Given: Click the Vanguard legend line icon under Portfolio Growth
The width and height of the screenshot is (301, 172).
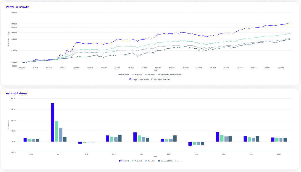Looking at the screenshot, I should coord(159,74).
